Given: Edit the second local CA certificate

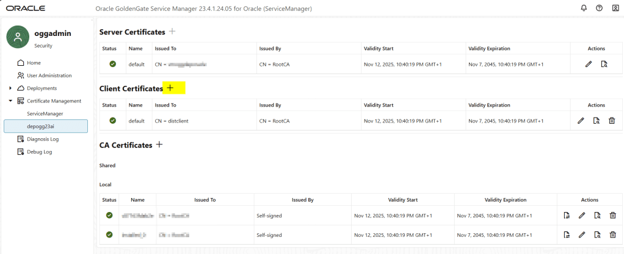Looking at the screenshot, I should (x=582, y=235).
